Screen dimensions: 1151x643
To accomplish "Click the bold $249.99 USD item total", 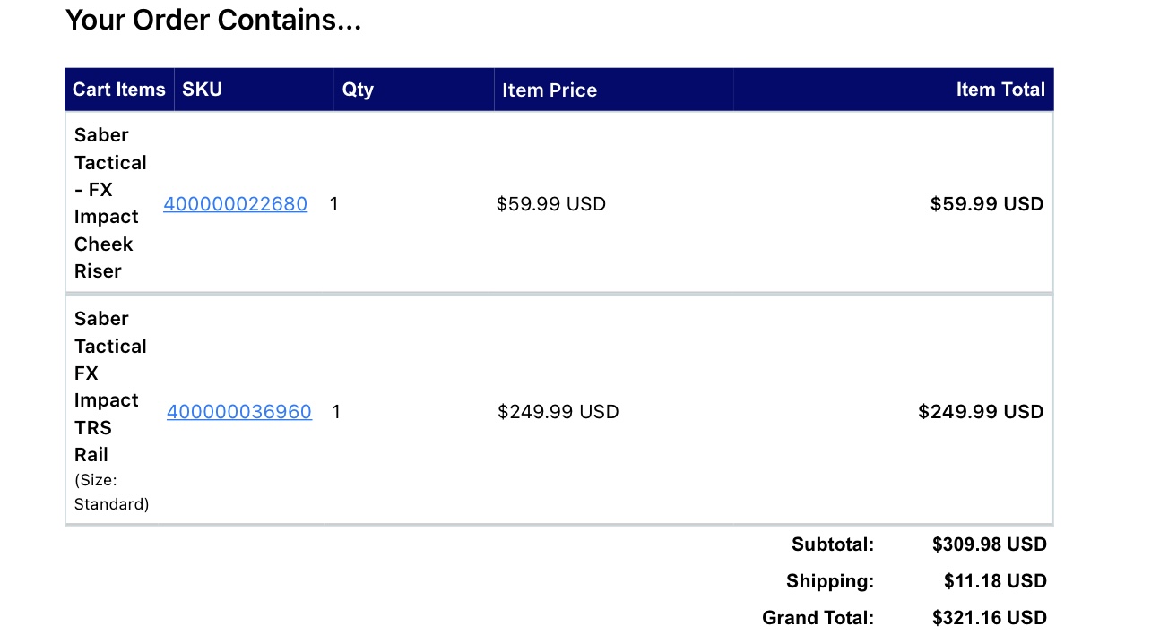I will 981,412.
